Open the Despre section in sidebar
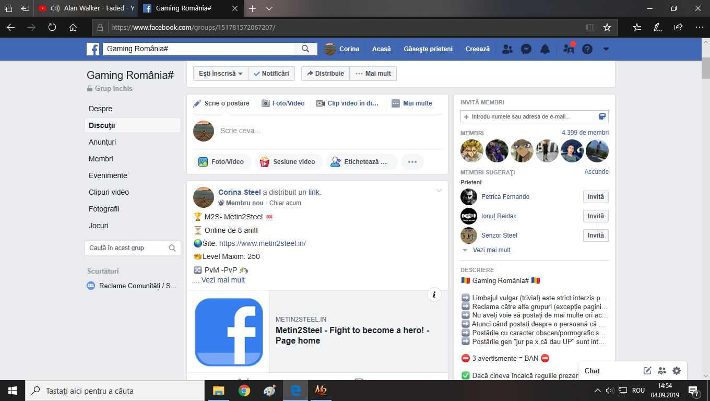The width and height of the screenshot is (710, 401). [x=100, y=109]
